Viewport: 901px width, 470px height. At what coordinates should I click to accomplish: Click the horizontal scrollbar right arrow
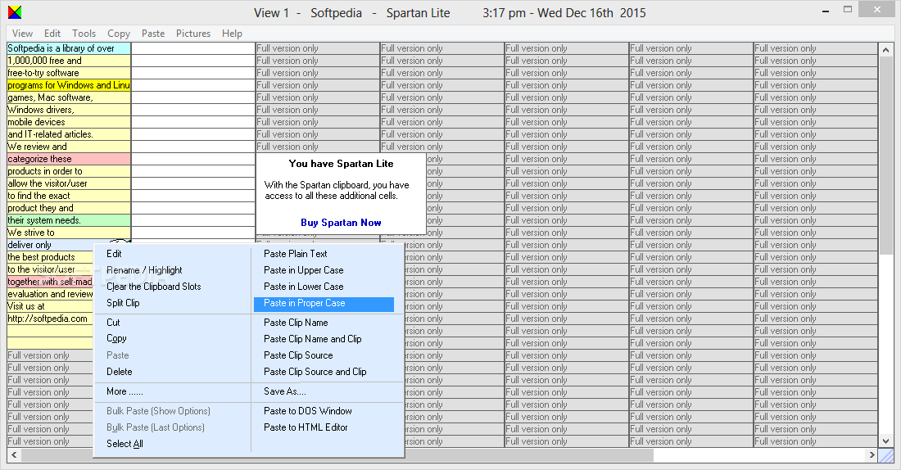coord(872,455)
